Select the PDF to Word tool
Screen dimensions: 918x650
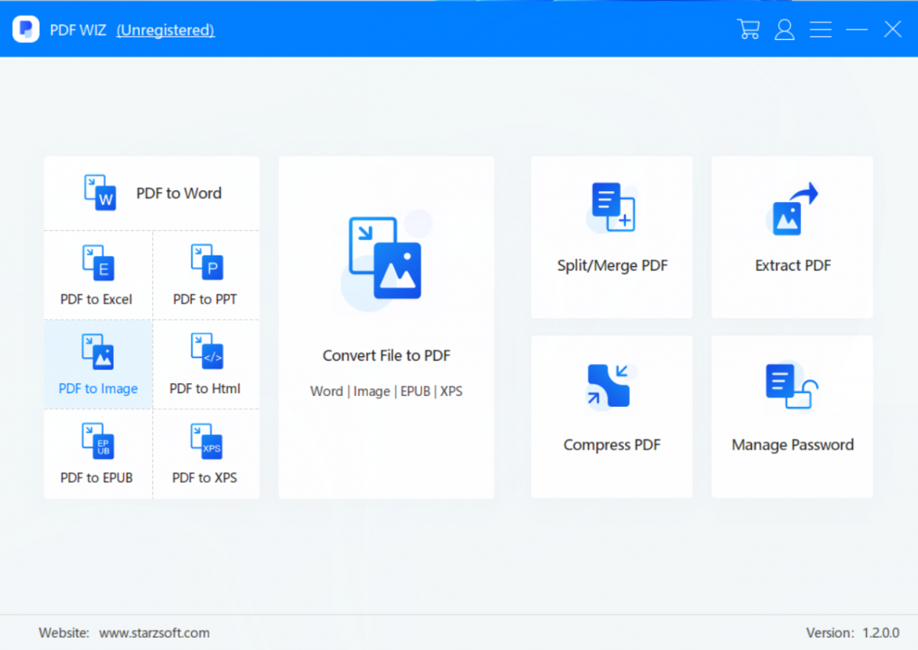click(x=151, y=193)
